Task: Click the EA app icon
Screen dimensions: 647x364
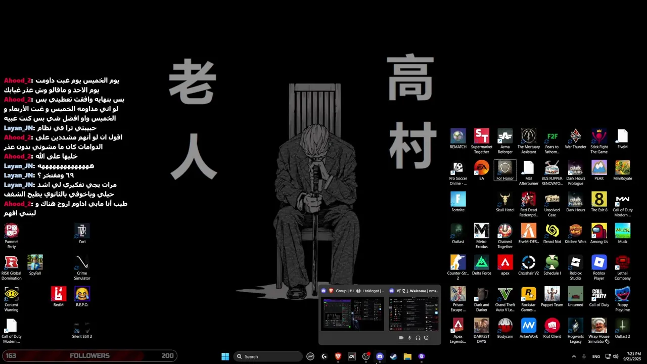Action: [x=481, y=170]
